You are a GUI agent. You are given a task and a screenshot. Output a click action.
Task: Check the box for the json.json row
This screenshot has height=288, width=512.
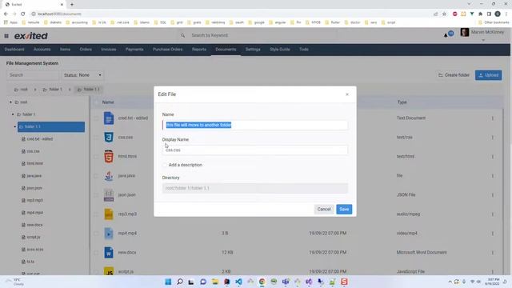[96, 195]
